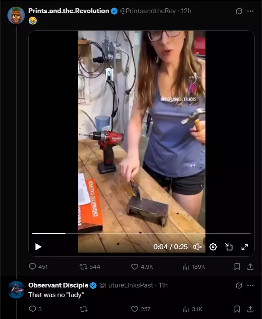Share the Prints.and.the.Revolution post
This screenshot has width=262, height=319.
pyautogui.click(x=250, y=266)
